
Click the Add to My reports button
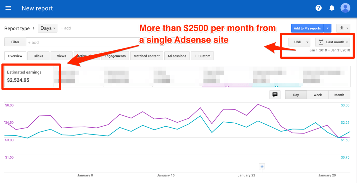click(x=307, y=28)
